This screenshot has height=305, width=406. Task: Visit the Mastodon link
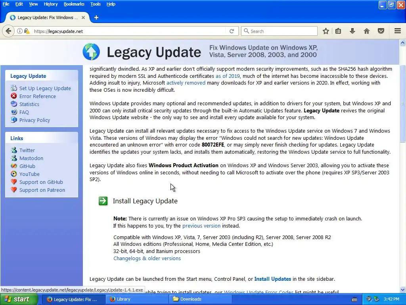tap(31, 158)
